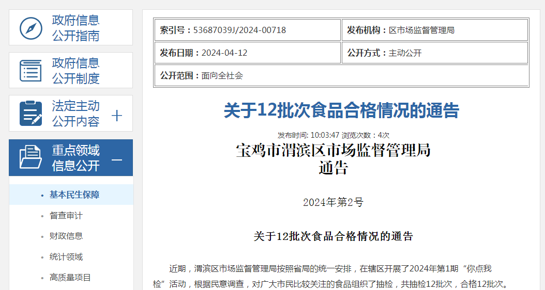
Task: Open the 政府信息公开制度 menu entry
Action: [75, 71]
